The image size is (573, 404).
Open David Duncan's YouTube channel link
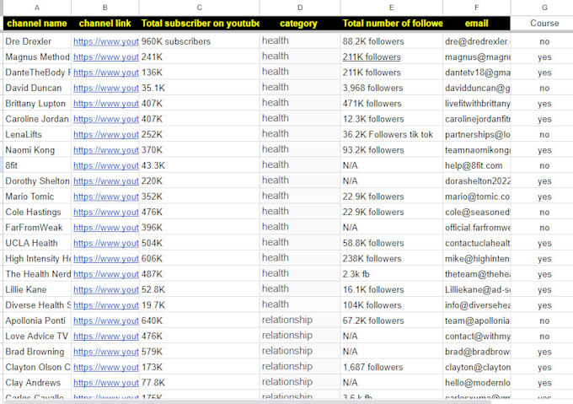[106, 88]
